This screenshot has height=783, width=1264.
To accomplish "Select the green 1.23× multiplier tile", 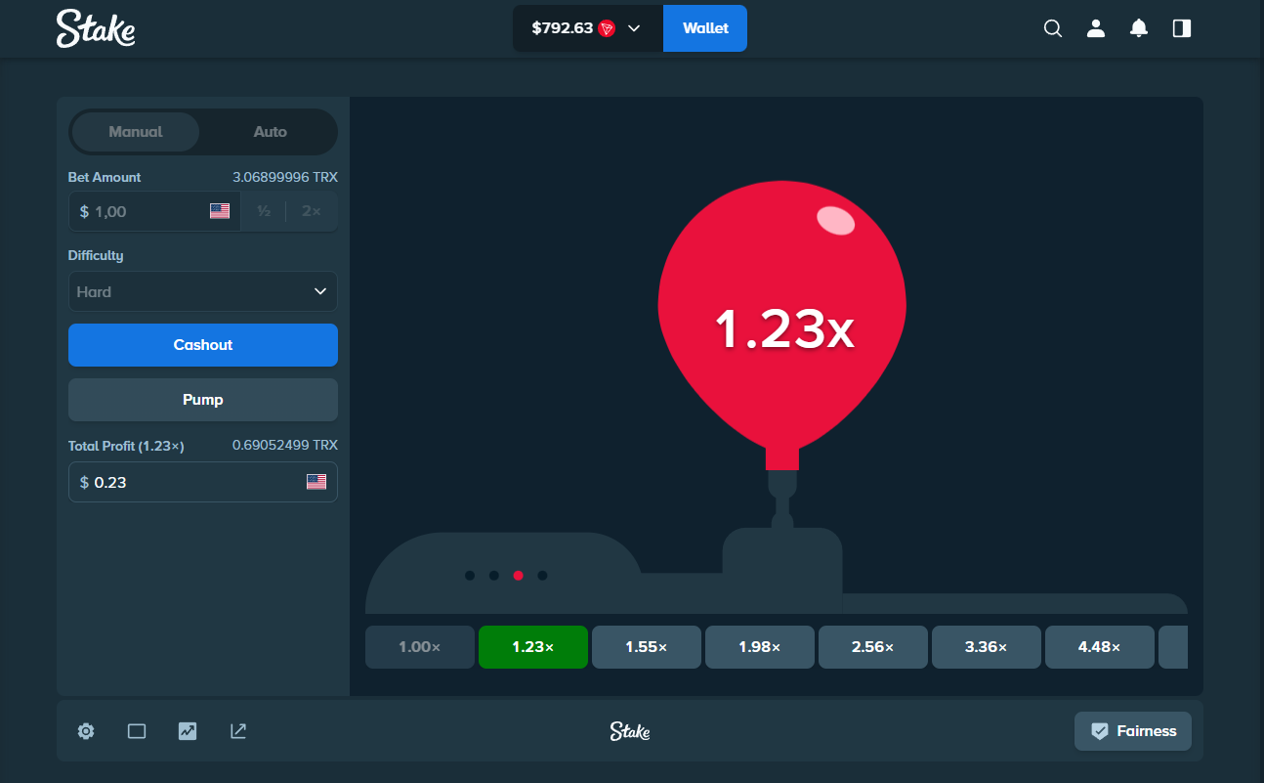I will 533,647.
